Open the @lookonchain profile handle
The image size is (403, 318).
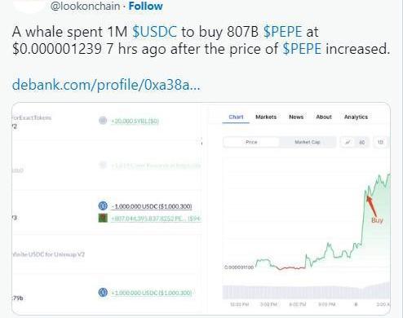[85, 7]
